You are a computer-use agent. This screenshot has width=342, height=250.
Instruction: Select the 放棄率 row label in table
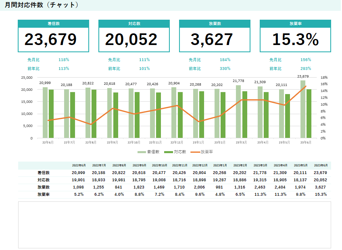[x=44, y=194]
